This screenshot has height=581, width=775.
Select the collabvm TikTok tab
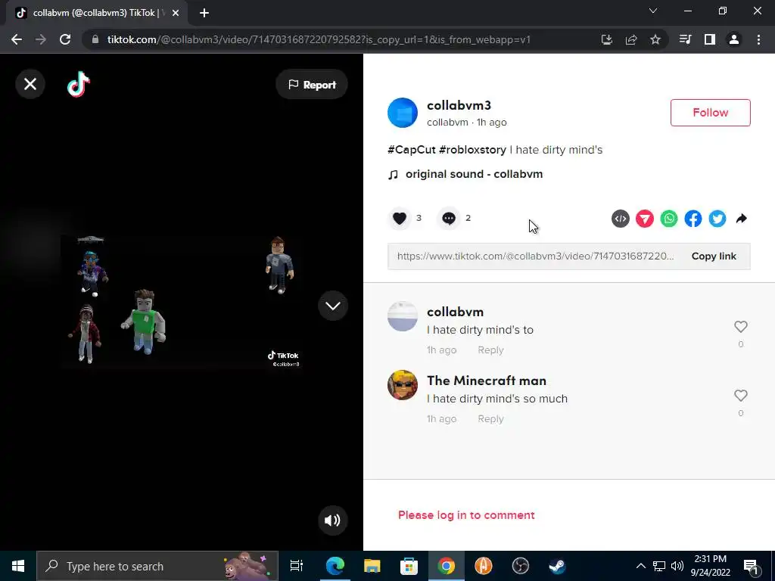(96, 13)
